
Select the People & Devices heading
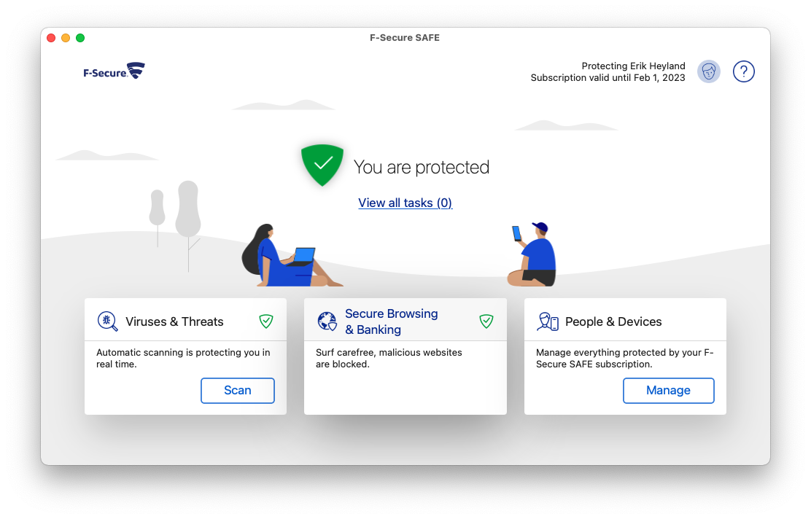pos(613,321)
